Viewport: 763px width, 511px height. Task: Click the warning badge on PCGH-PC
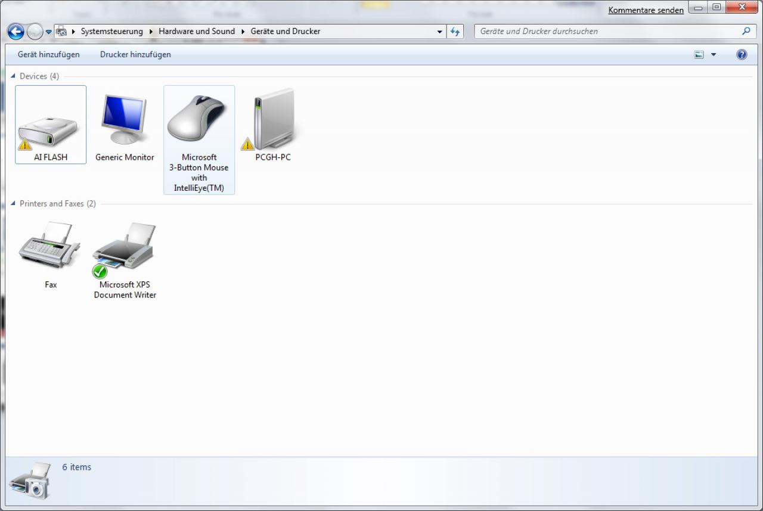point(247,144)
